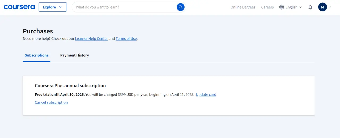Open the Online Degrees link
Viewport: 340px width, 138px height.
243,7
